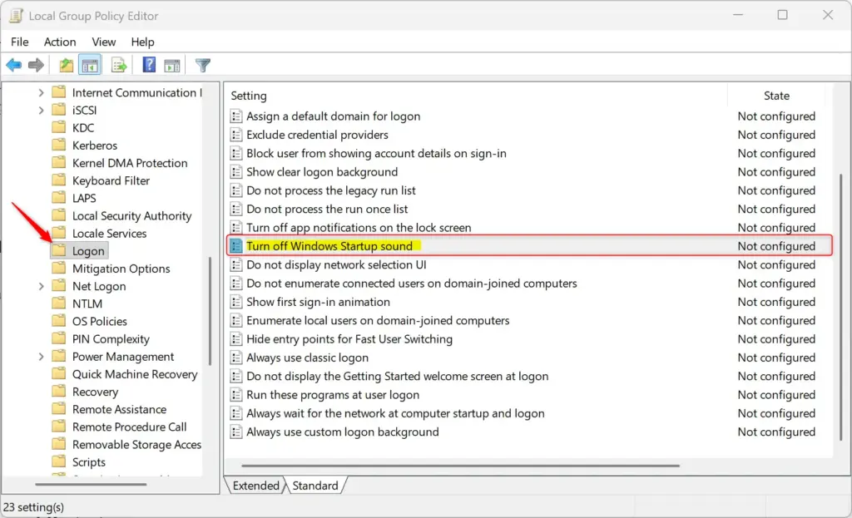Select the Quick Machine Recovery folder
Viewport: 852px width, 518px height.
coord(135,374)
